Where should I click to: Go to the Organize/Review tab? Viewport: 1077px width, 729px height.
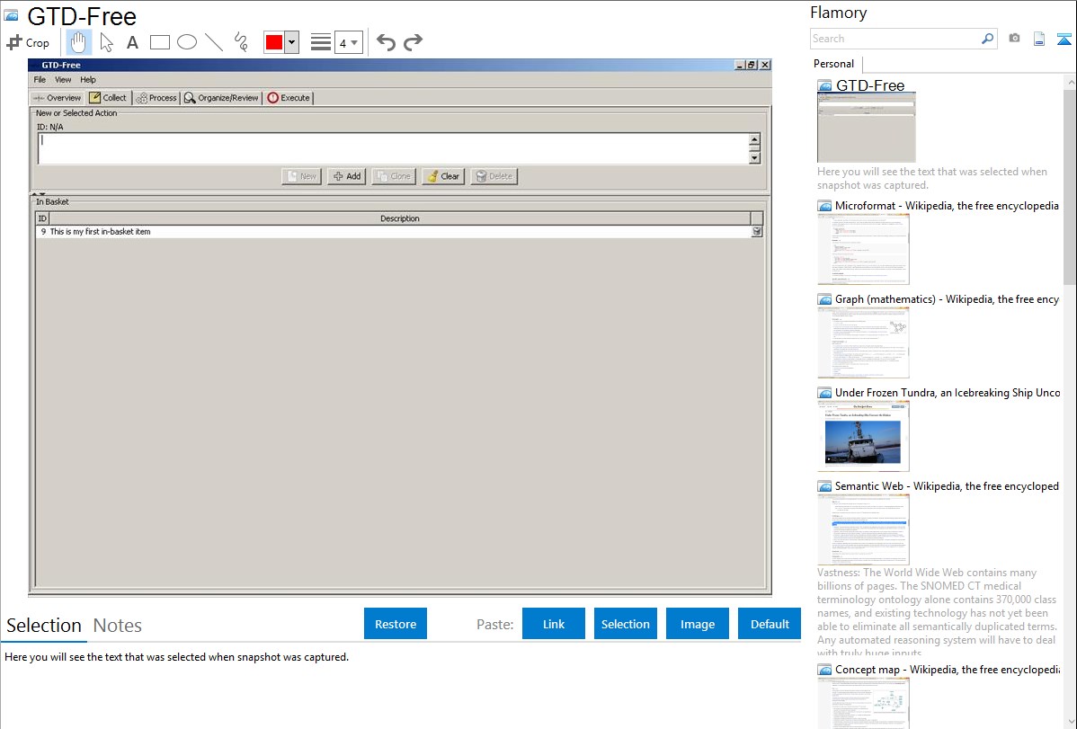[x=221, y=98]
